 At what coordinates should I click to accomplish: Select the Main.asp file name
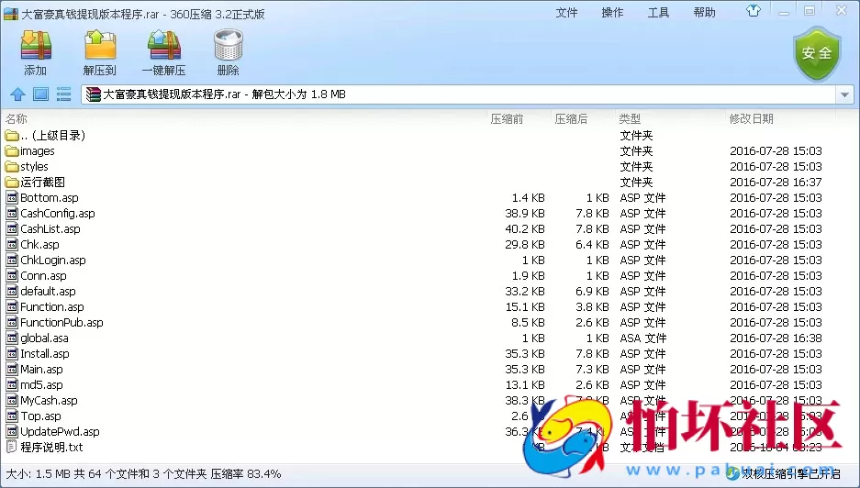click(41, 370)
